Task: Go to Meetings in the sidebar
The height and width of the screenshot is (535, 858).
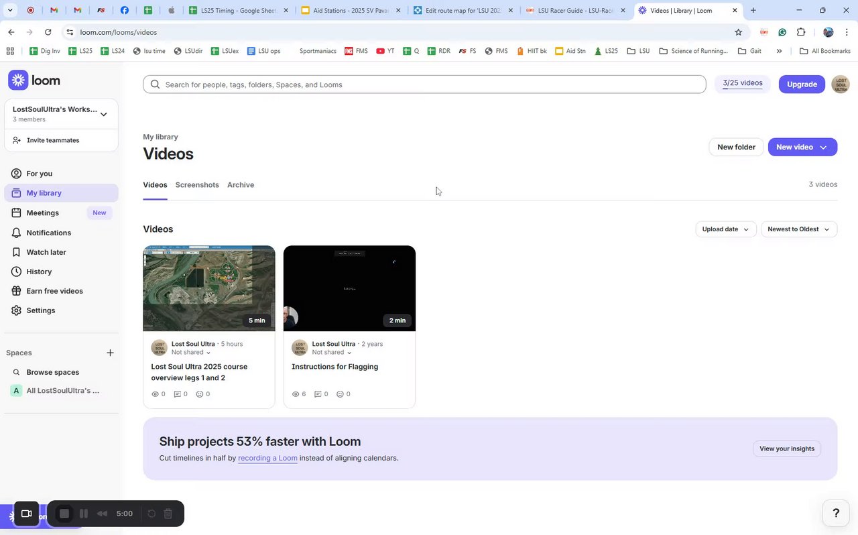Action: pyautogui.click(x=61, y=213)
